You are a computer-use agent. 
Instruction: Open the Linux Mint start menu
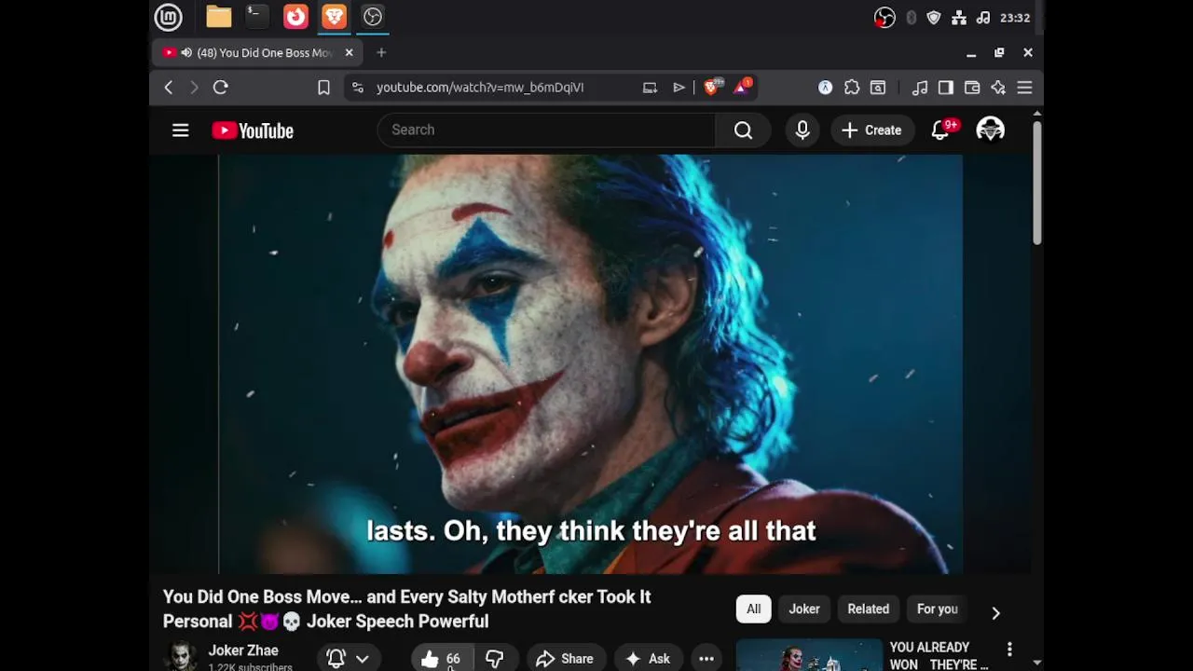(168, 17)
